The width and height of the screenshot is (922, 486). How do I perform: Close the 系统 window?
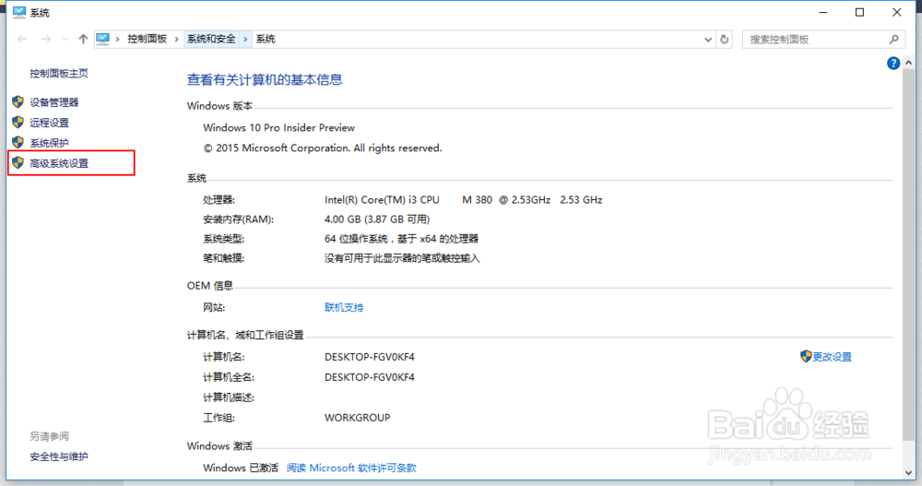897,12
